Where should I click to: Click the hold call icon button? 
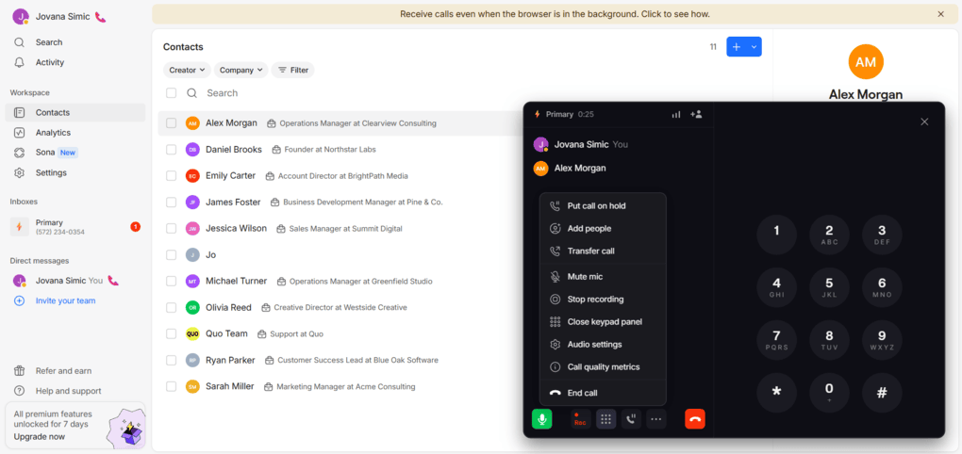631,419
